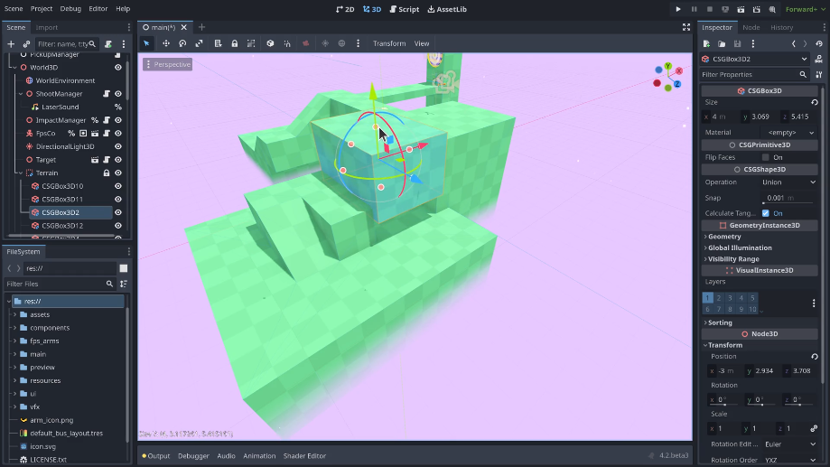
Task: Click the Save resource icon in Inspector
Action: point(737,43)
